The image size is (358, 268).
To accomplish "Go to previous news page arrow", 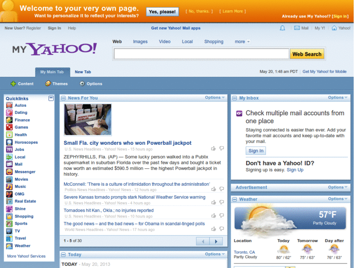I will click(203, 241).
